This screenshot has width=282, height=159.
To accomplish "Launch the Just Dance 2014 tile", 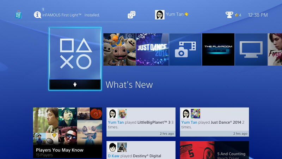I will coord(152,49).
